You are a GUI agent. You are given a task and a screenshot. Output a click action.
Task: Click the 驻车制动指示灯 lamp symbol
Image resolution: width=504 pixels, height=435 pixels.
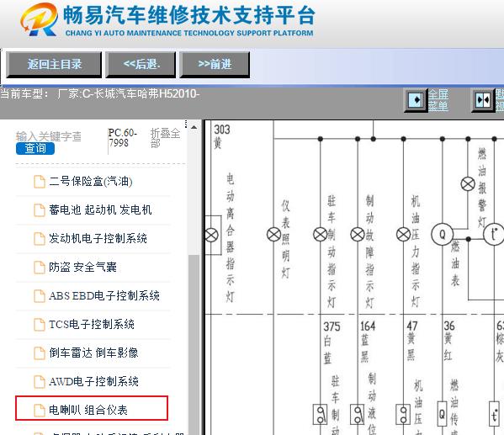[x=320, y=235]
